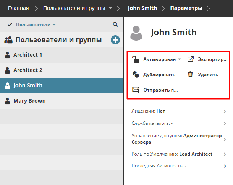Screen dimensions: 233x185
Task: Open the Пользователи filter dropdown
Action: pyautogui.click(x=36, y=25)
